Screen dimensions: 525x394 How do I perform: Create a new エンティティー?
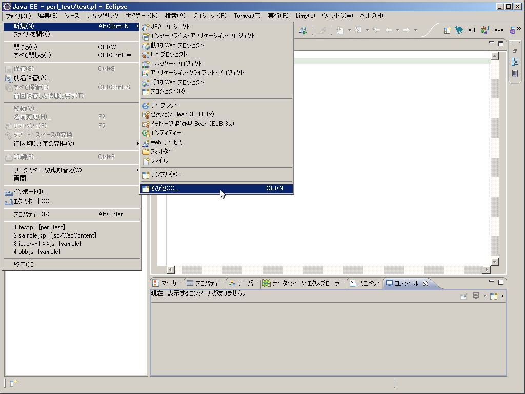tap(217, 133)
